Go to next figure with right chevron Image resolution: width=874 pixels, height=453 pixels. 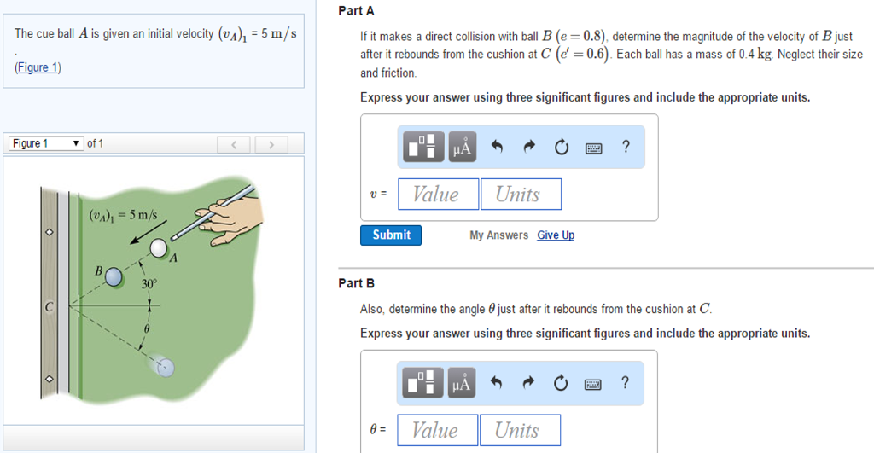pos(271,144)
